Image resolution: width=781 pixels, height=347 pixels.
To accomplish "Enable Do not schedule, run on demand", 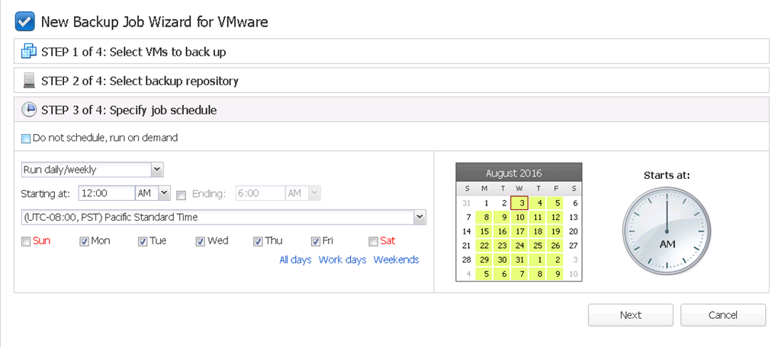I will click(26, 138).
